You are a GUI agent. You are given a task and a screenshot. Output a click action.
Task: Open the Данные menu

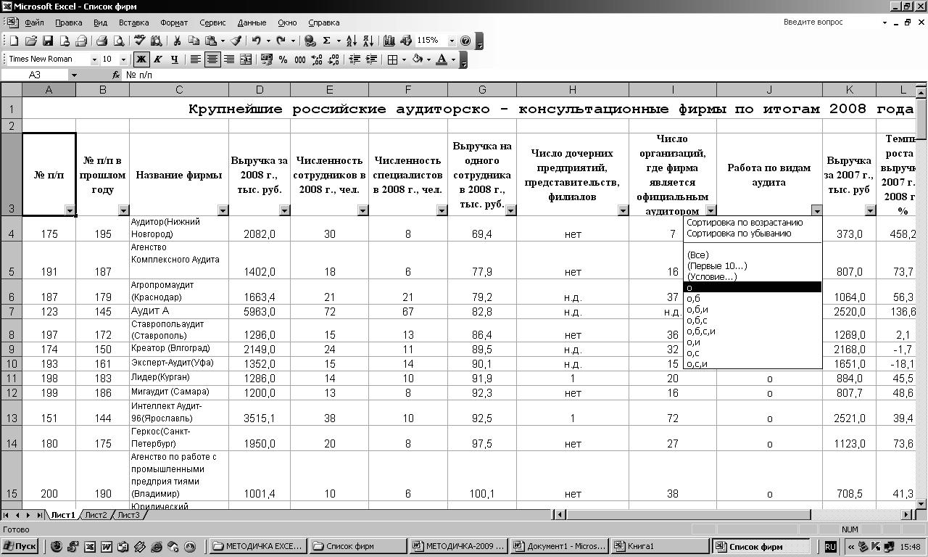pos(252,22)
